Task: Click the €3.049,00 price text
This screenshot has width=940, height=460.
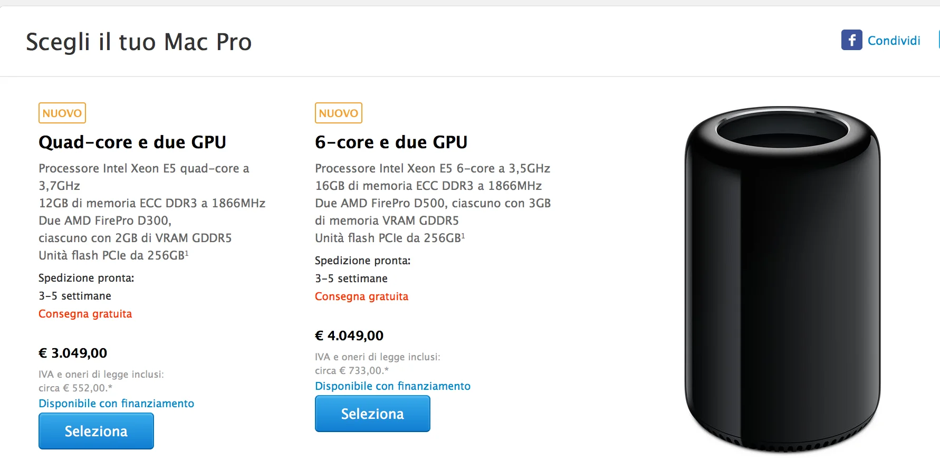Action: click(73, 352)
